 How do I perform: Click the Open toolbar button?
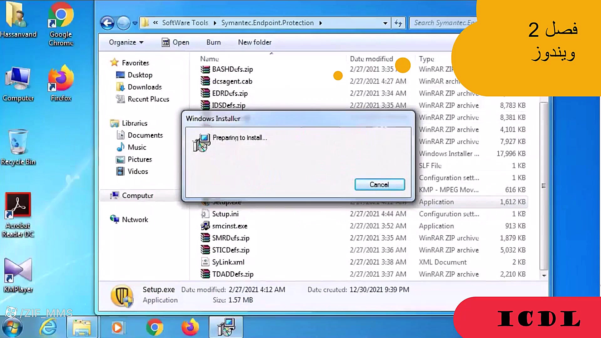point(175,42)
